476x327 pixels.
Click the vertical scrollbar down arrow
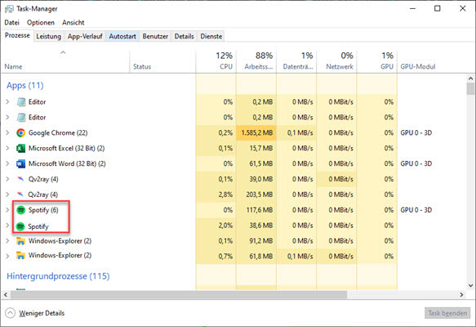pyautogui.click(x=470, y=285)
